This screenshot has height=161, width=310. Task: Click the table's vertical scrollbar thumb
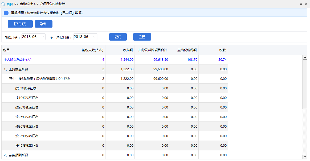(305, 84)
